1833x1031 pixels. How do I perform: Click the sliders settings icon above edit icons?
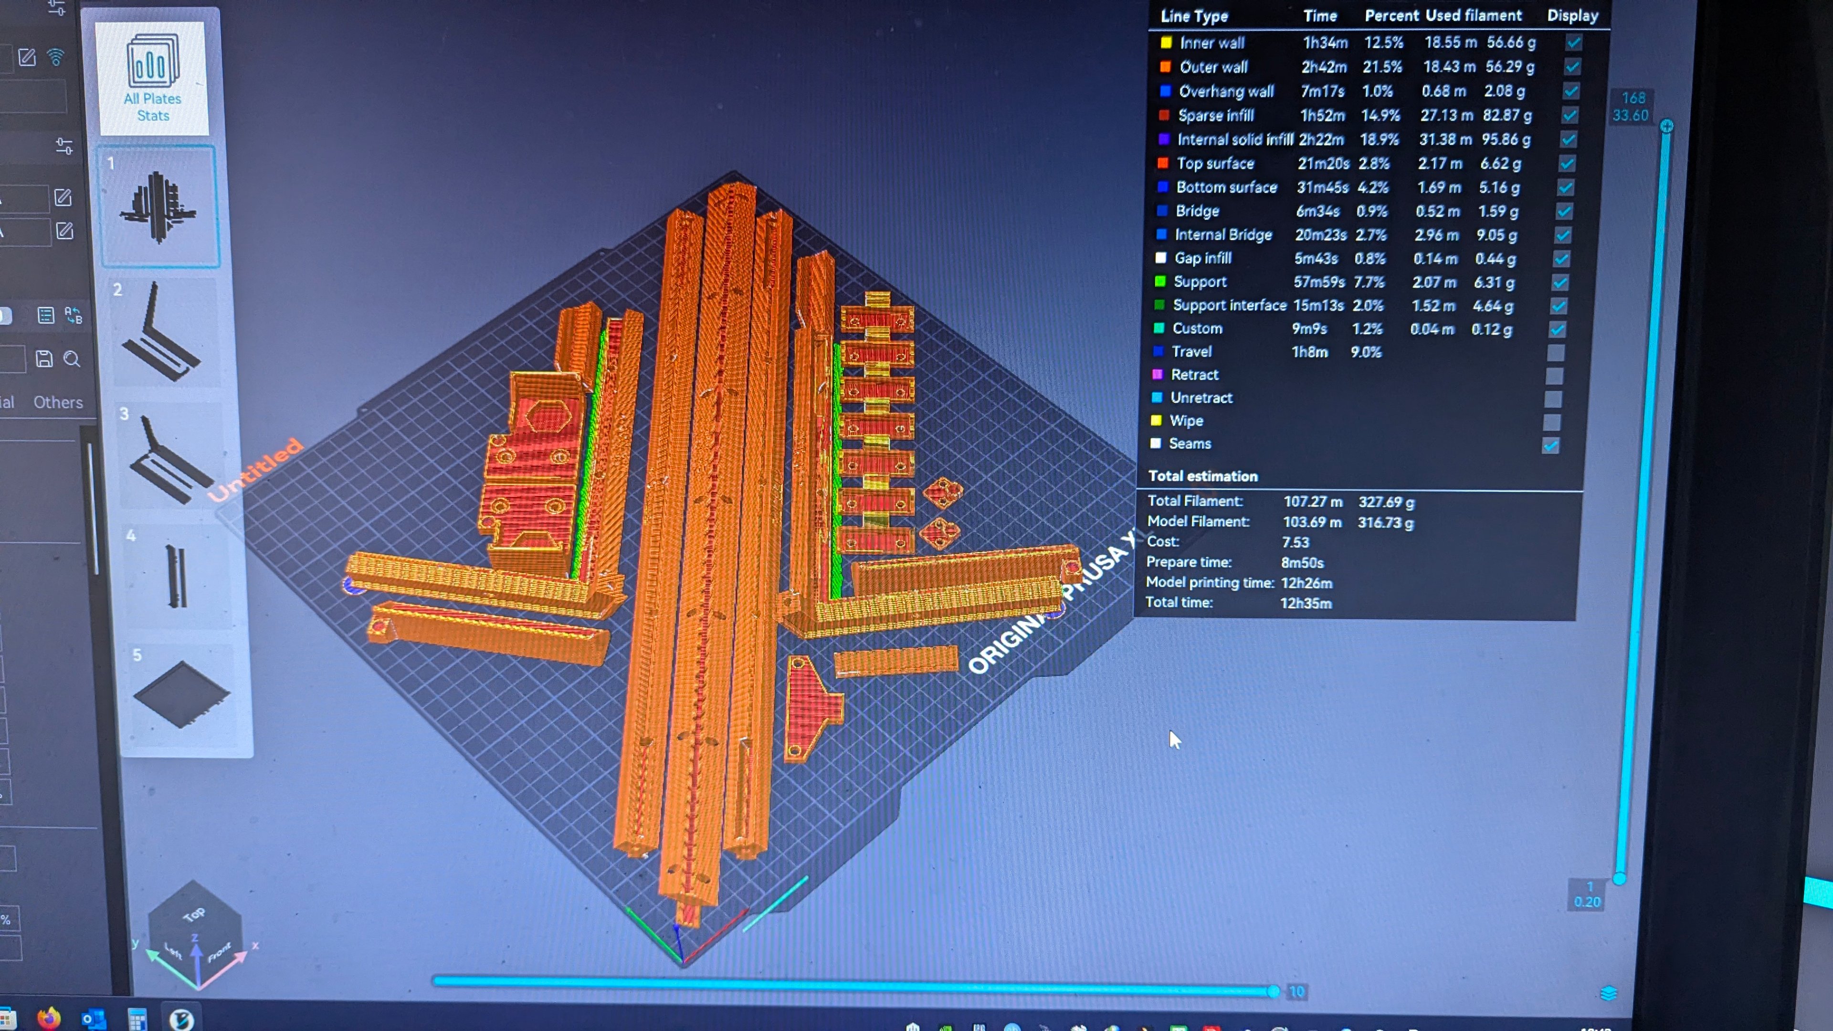coord(64,147)
